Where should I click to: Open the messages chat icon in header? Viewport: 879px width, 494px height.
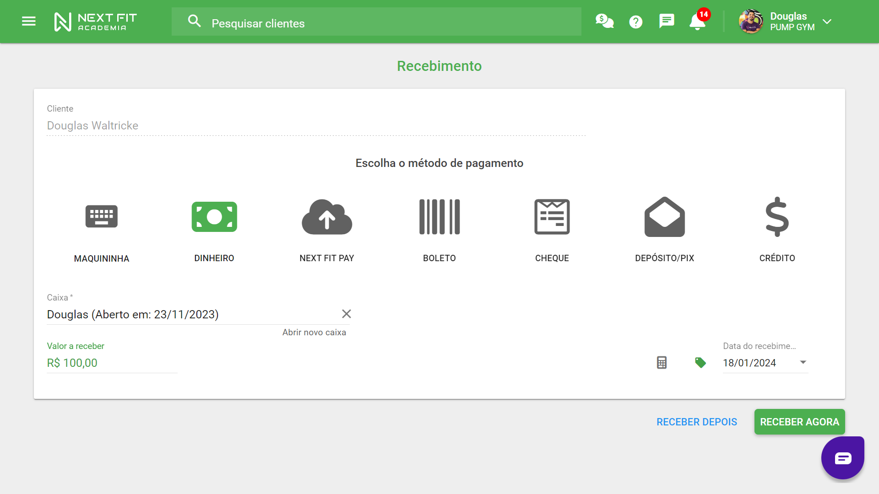(666, 21)
